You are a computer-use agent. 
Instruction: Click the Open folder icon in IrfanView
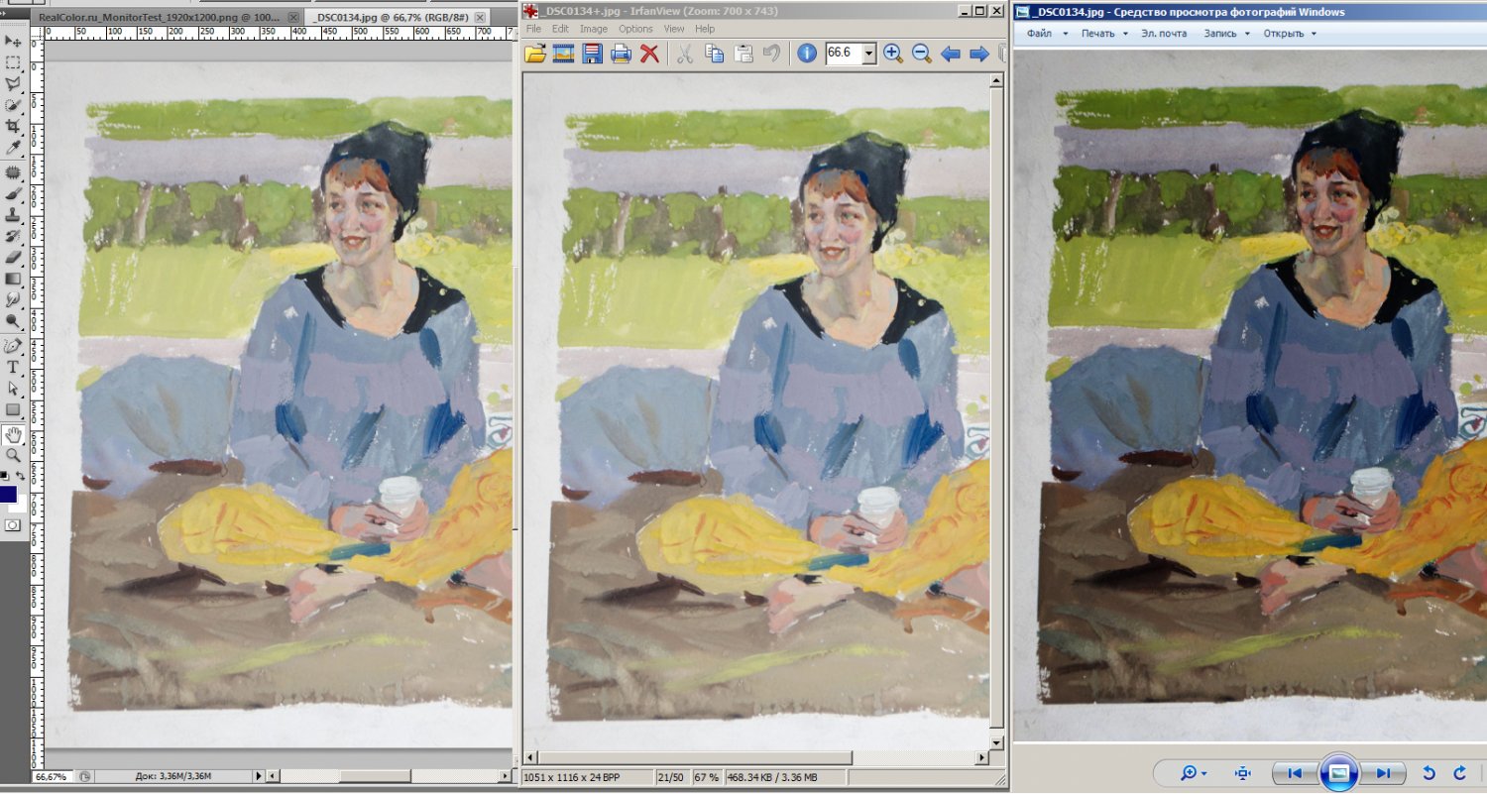pos(534,54)
